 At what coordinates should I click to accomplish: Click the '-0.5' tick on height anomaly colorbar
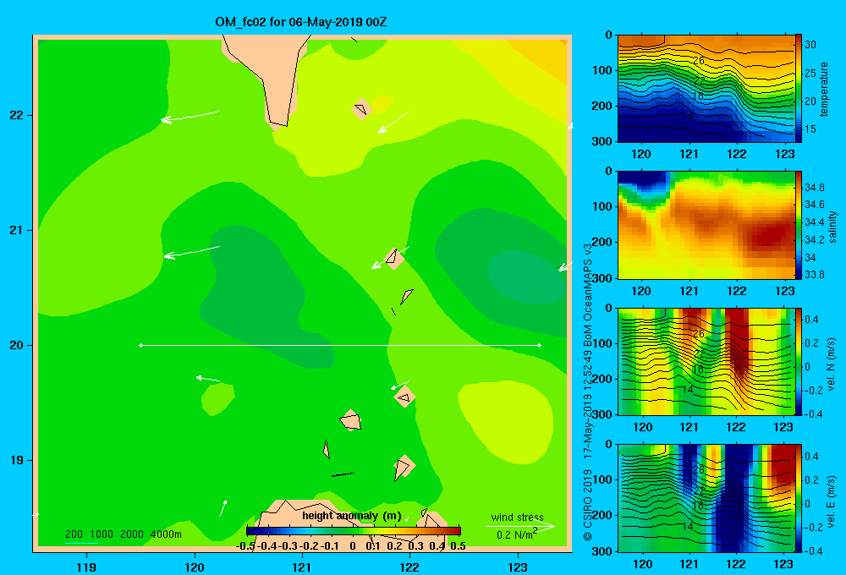[x=245, y=546]
